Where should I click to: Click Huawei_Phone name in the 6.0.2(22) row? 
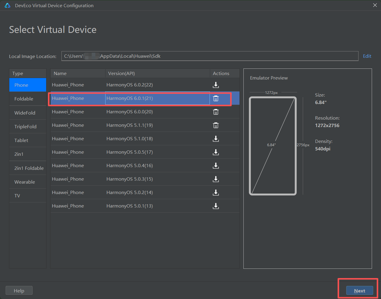click(x=68, y=85)
